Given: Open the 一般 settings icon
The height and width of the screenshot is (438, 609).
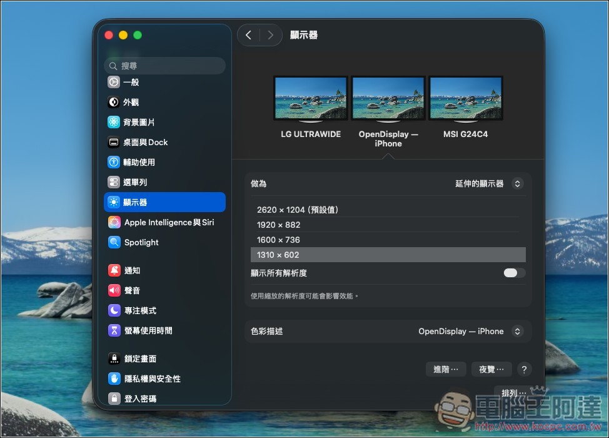Looking at the screenshot, I should click(x=114, y=82).
